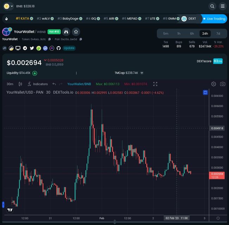Open hot pair #7 LITE
229x225 pixels.
(x=152, y=19)
